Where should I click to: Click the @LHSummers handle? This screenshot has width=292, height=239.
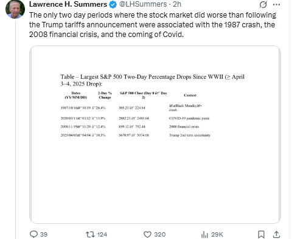point(143,4)
